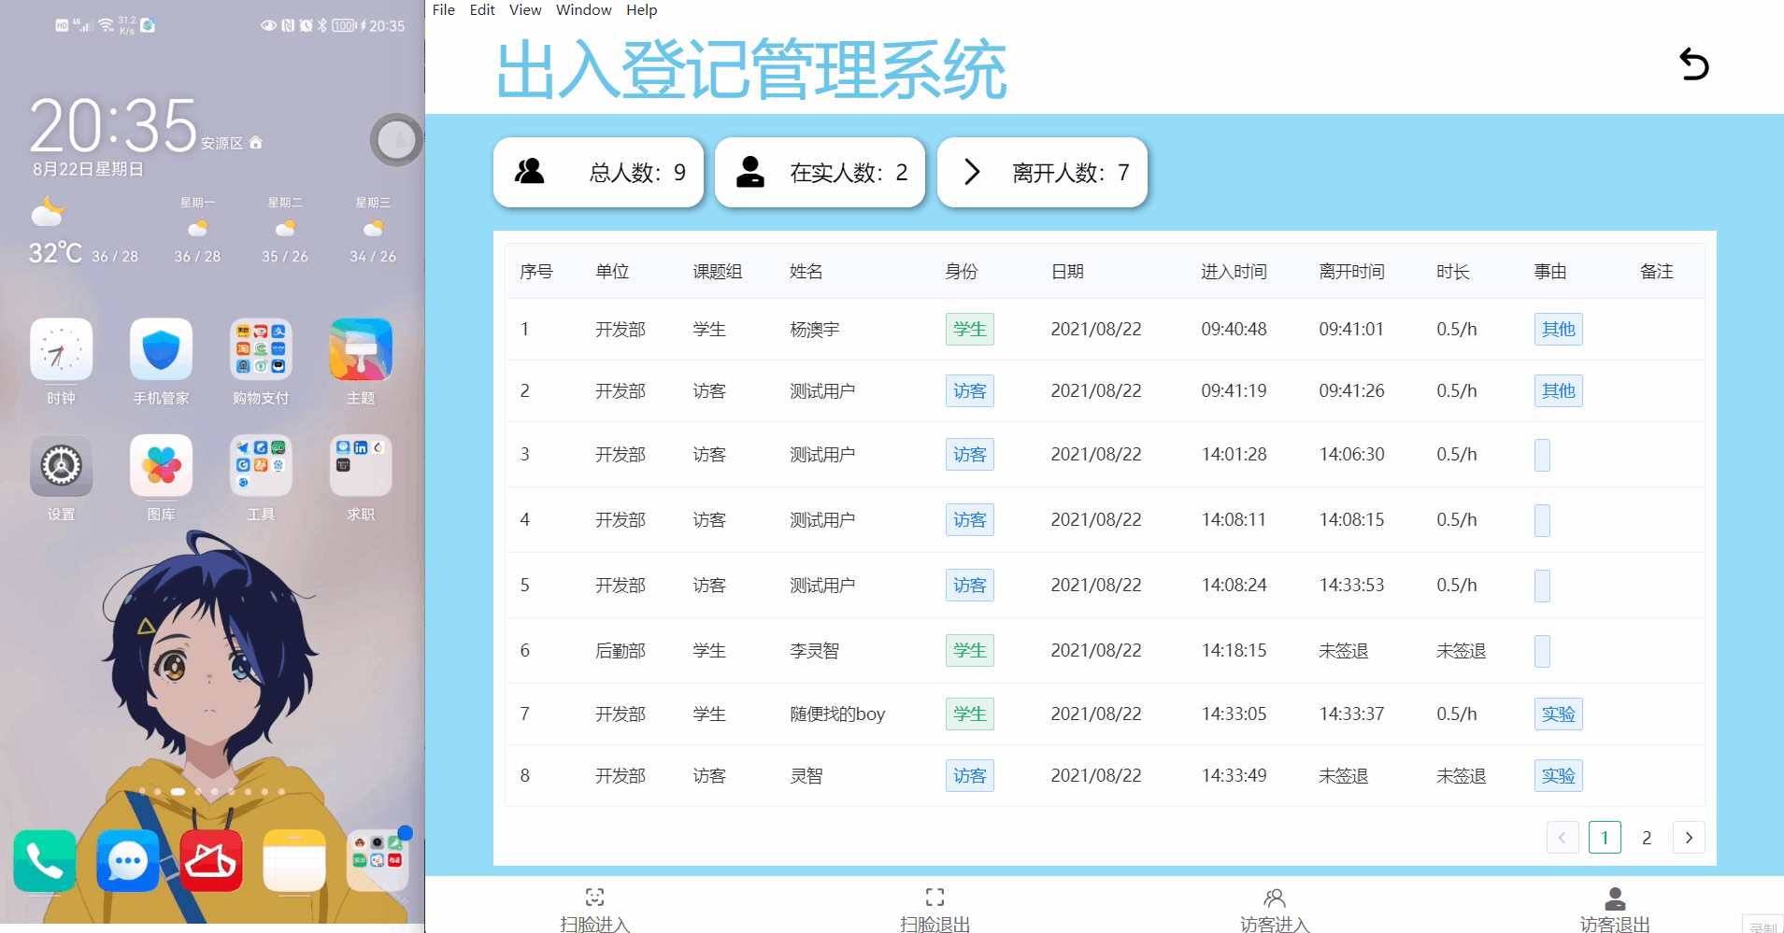Viewport: 1784px width, 933px height.
Task: Click the back arrow icon top right
Action: (x=1693, y=64)
